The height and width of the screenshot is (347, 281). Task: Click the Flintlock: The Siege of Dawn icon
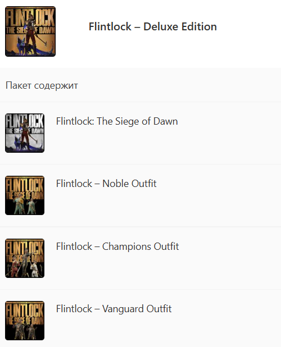click(x=25, y=133)
